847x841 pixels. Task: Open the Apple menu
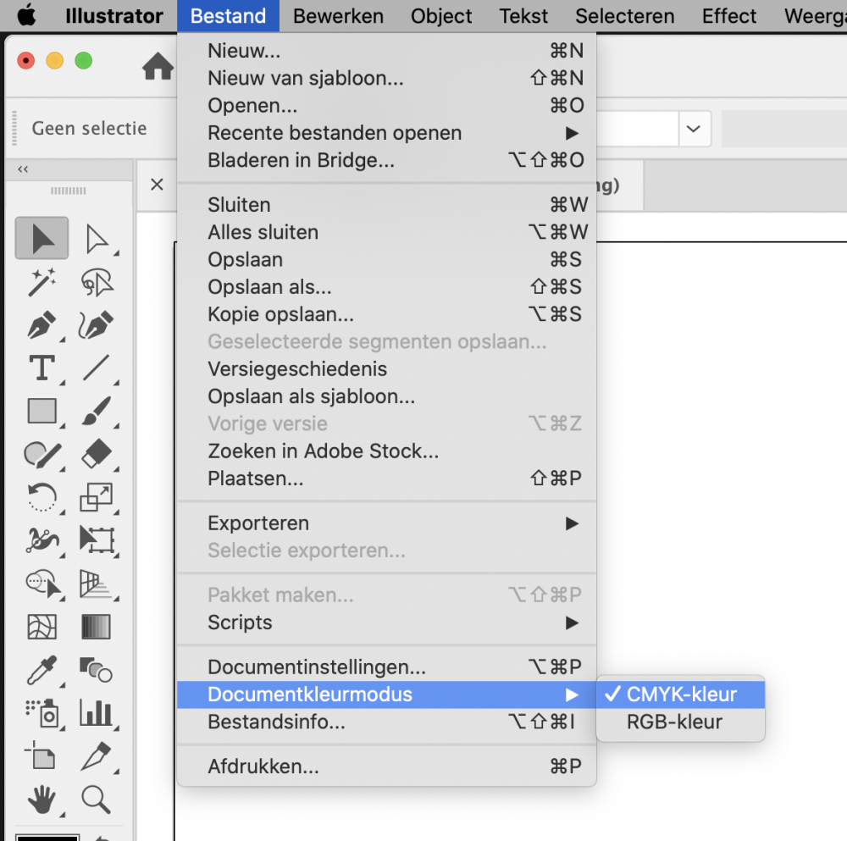coord(26,15)
